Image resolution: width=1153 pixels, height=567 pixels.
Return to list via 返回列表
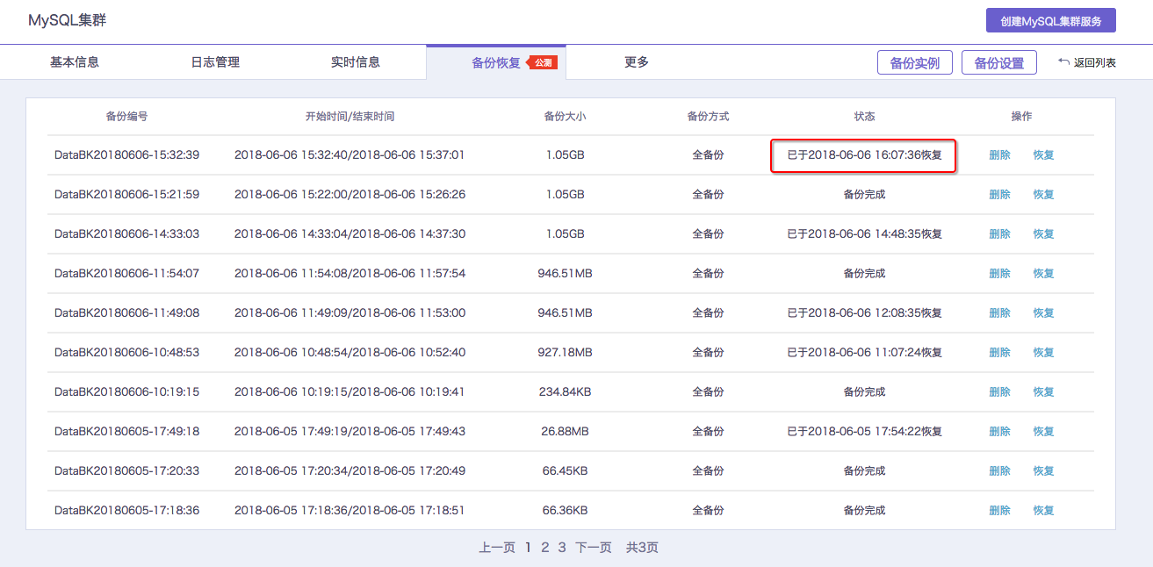click(x=1087, y=63)
